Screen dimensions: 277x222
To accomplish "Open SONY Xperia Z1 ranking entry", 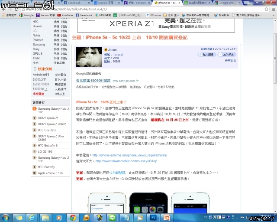I will coord(48,118).
